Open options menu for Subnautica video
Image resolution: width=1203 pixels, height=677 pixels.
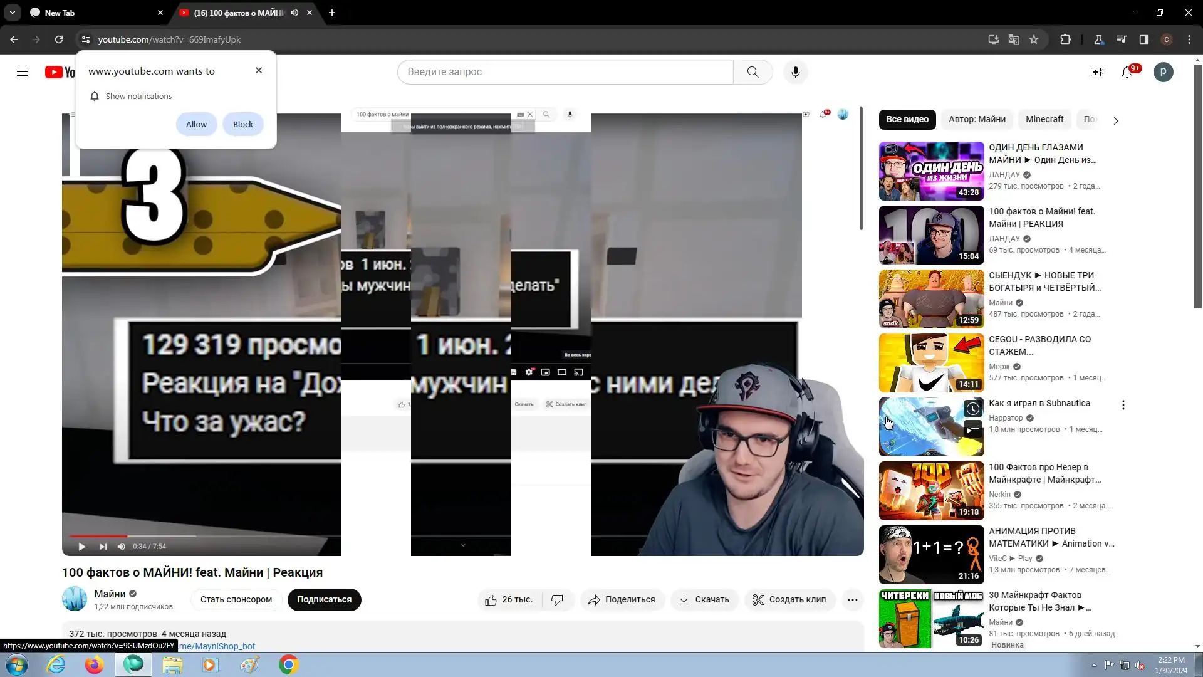1123,405
